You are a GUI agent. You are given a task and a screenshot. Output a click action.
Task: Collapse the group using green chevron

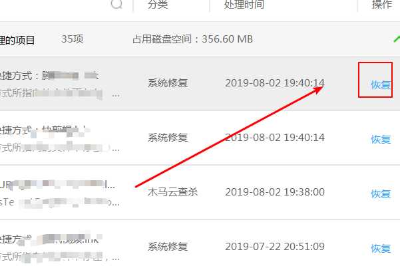(x=397, y=39)
